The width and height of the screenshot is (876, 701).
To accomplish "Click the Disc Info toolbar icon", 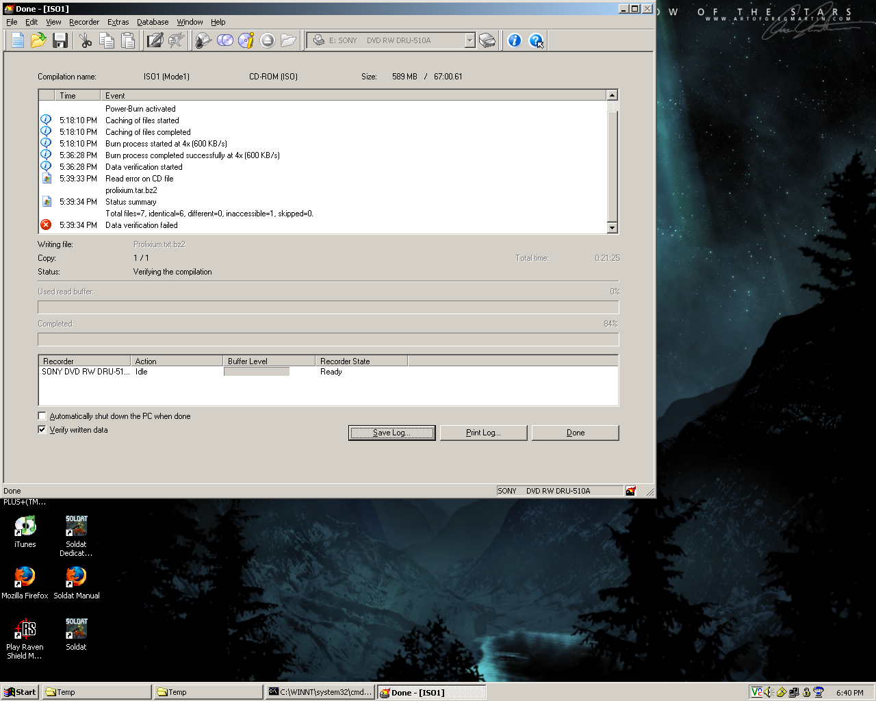I will 246,40.
